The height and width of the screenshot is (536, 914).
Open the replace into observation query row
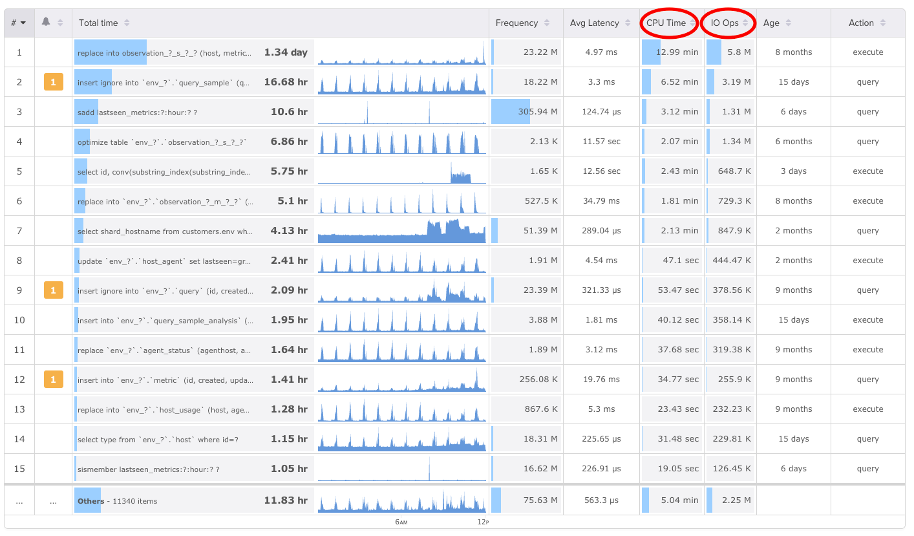tap(164, 53)
